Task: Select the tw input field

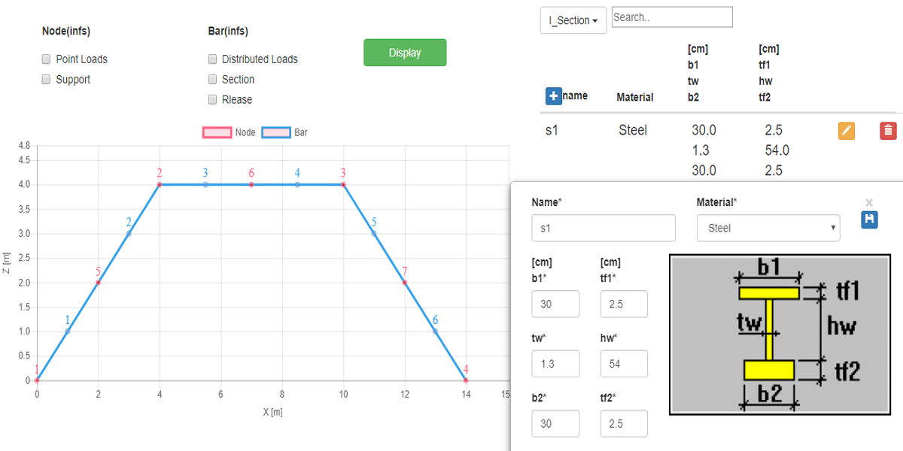Action: (x=555, y=364)
